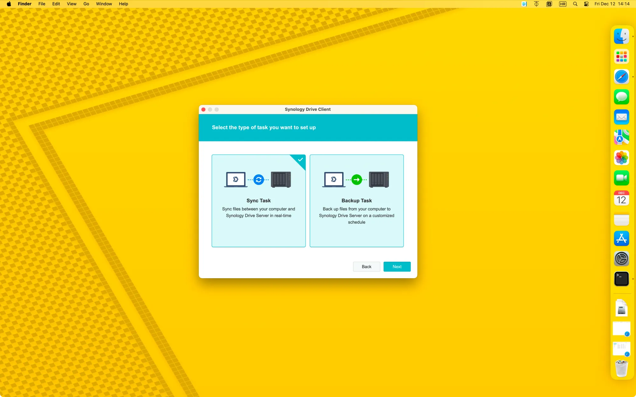Click the blue sync arrows icon
Image resolution: width=636 pixels, height=397 pixels.
[259, 180]
